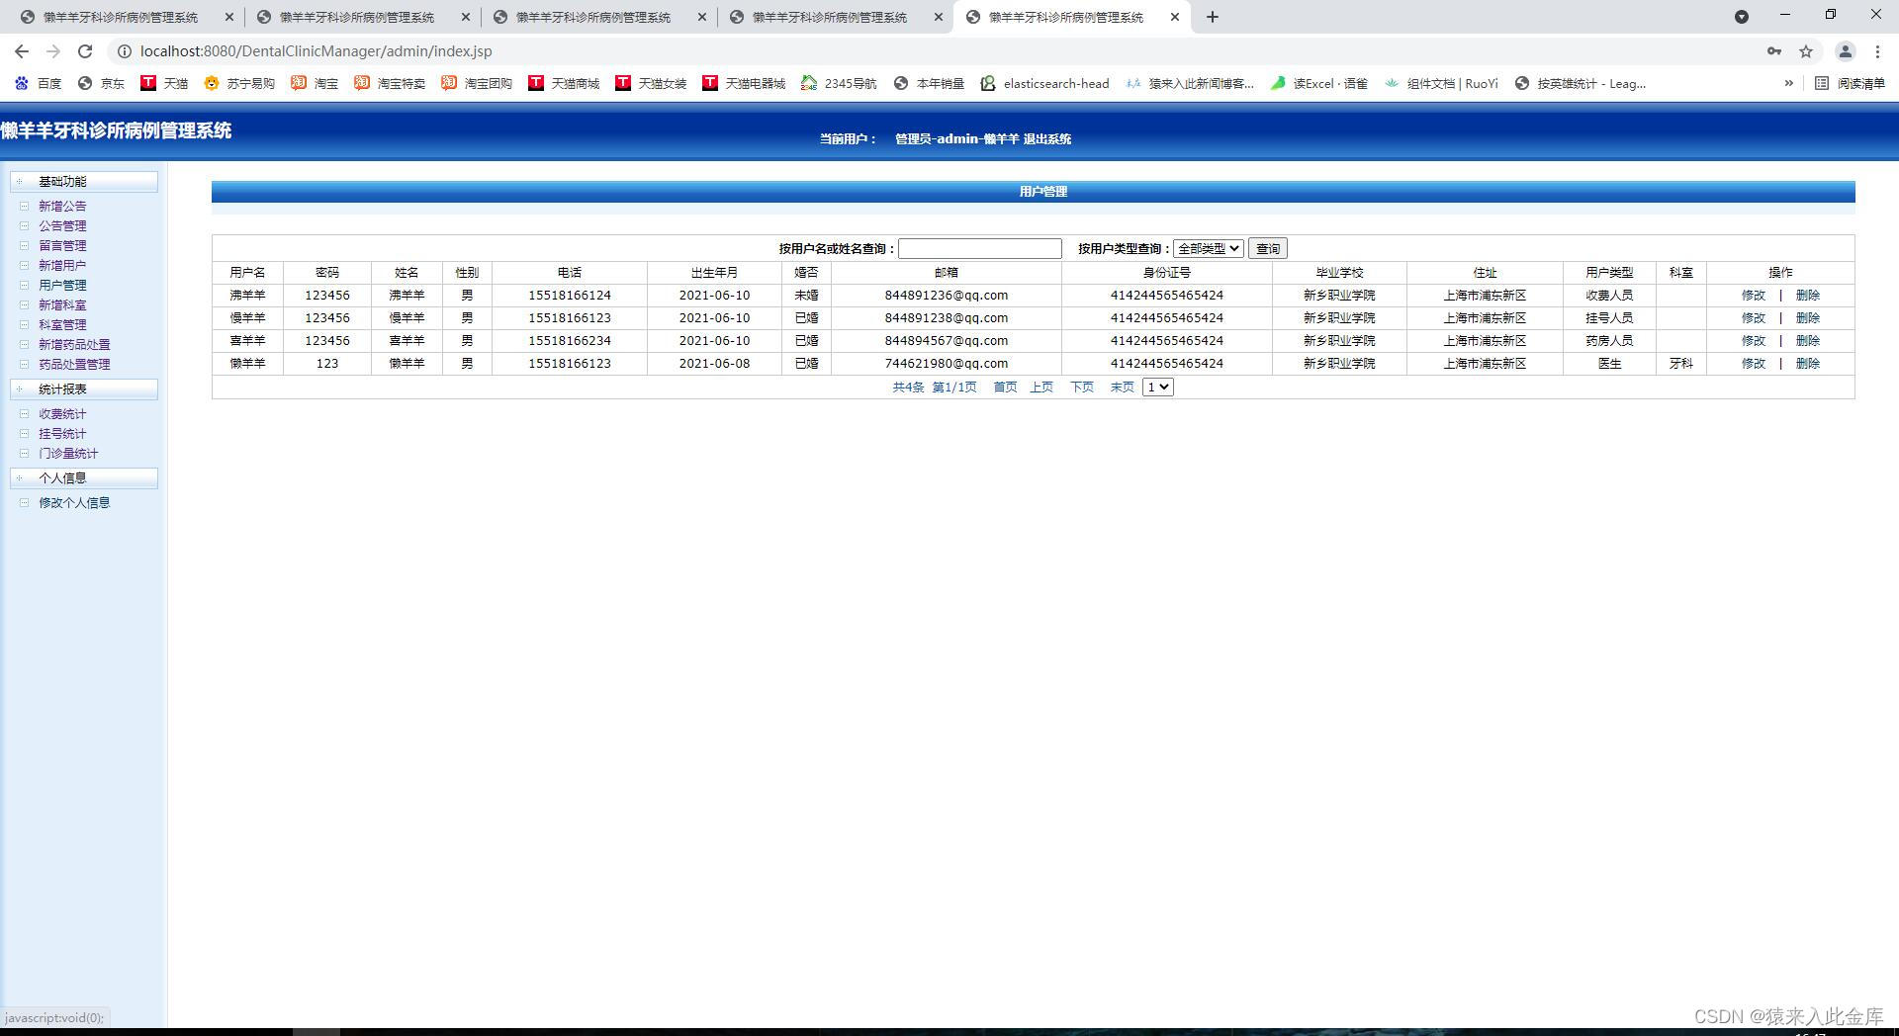1899x1036 pixels.
Task: Click 删除 for user 慢羊羊
Action: click(1807, 317)
